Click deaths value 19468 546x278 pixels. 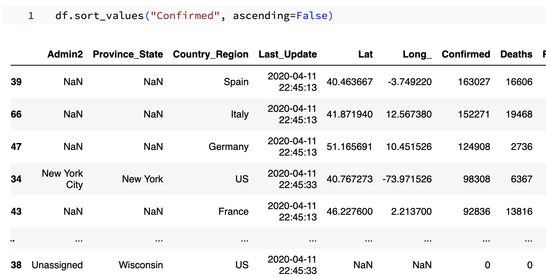519,114
